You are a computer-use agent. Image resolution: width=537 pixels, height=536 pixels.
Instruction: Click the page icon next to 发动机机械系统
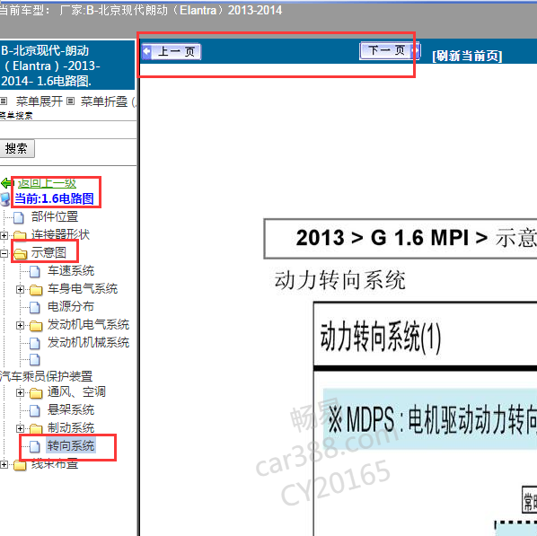pos(35,343)
